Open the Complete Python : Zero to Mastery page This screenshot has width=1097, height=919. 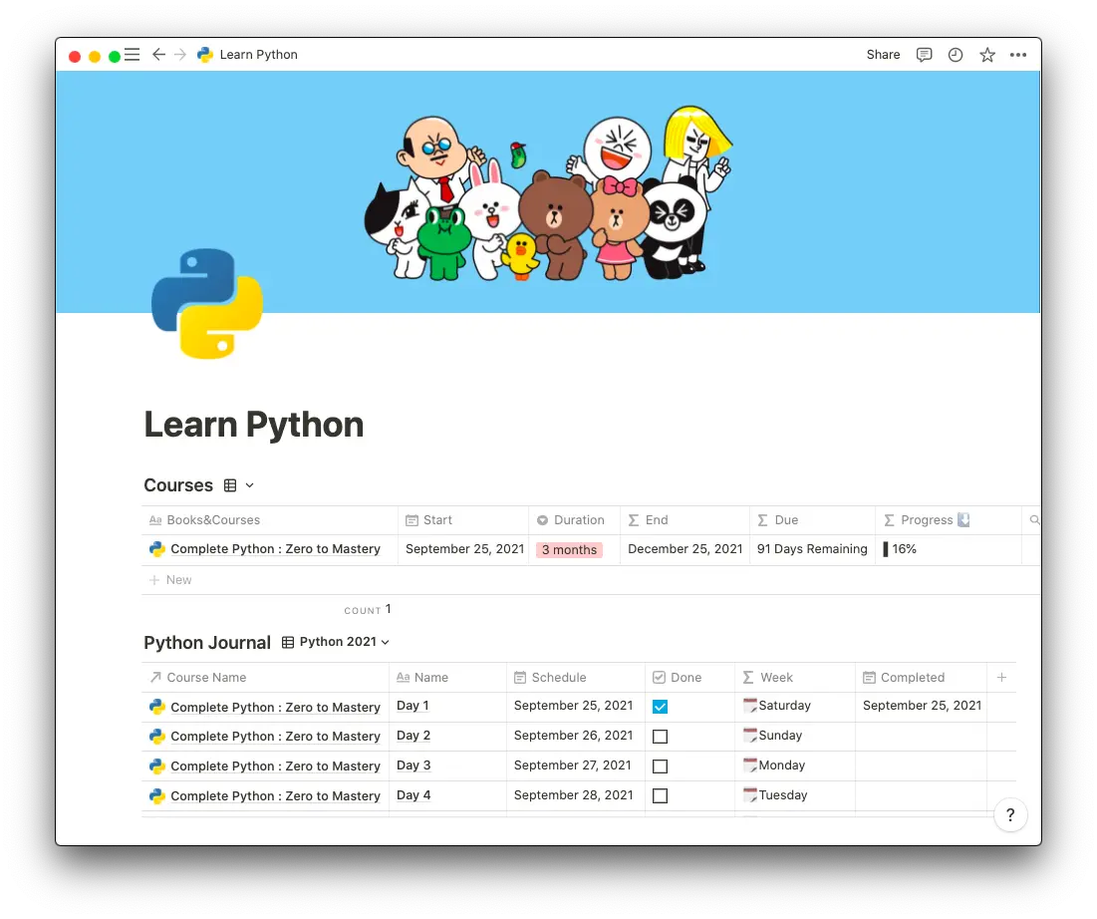click(276, 548)
